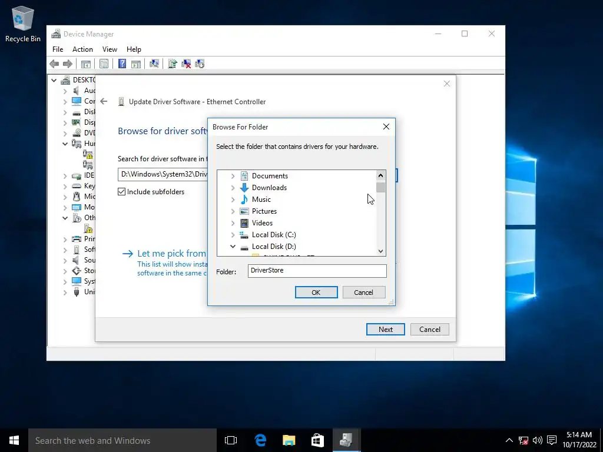Click Cancel in Update Driver Software wizard
Image resolution: width=603 pixels, height=452 pixels.
point(429,329)
